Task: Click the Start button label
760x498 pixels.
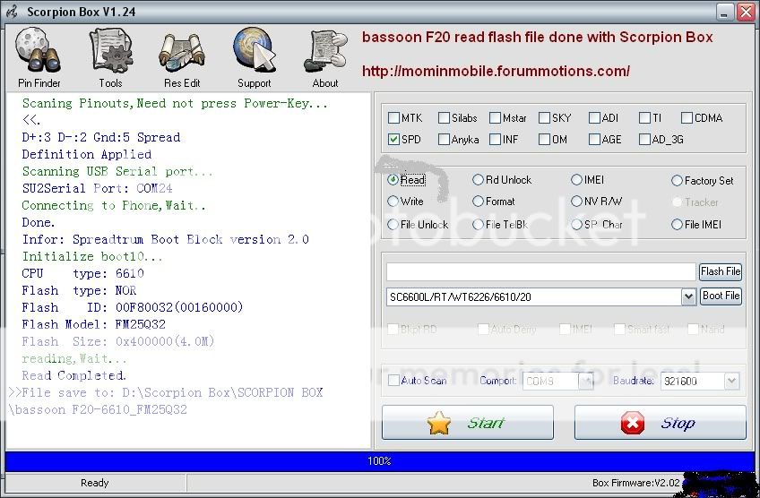Action: click(x=486, y=423)
